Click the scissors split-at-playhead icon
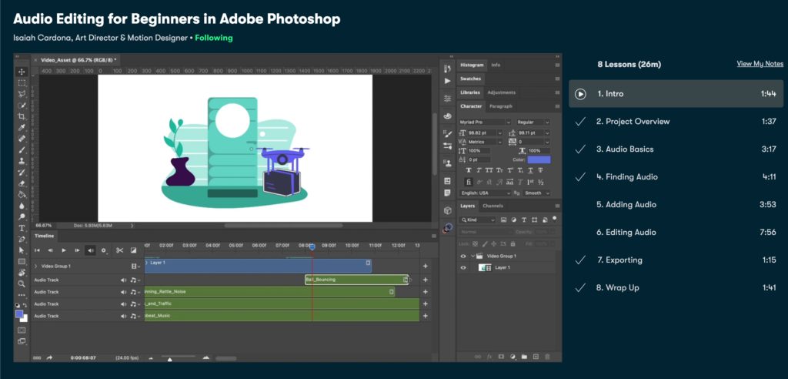The image size is (788, 379). click(119, 250)
